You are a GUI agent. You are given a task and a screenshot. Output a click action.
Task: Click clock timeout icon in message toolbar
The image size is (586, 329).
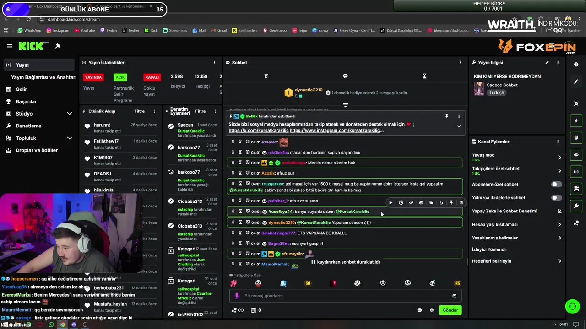[x=401, y=202]
